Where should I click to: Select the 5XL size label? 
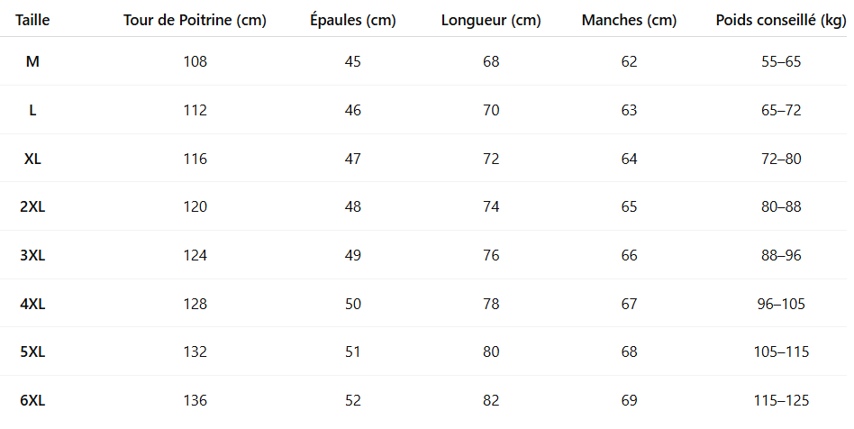click(x=32, y=352)
